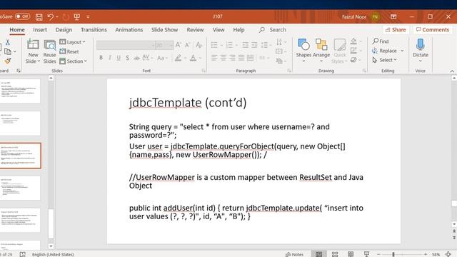
Task: Start Slide Show from status bar
Action: click(366, 254)
